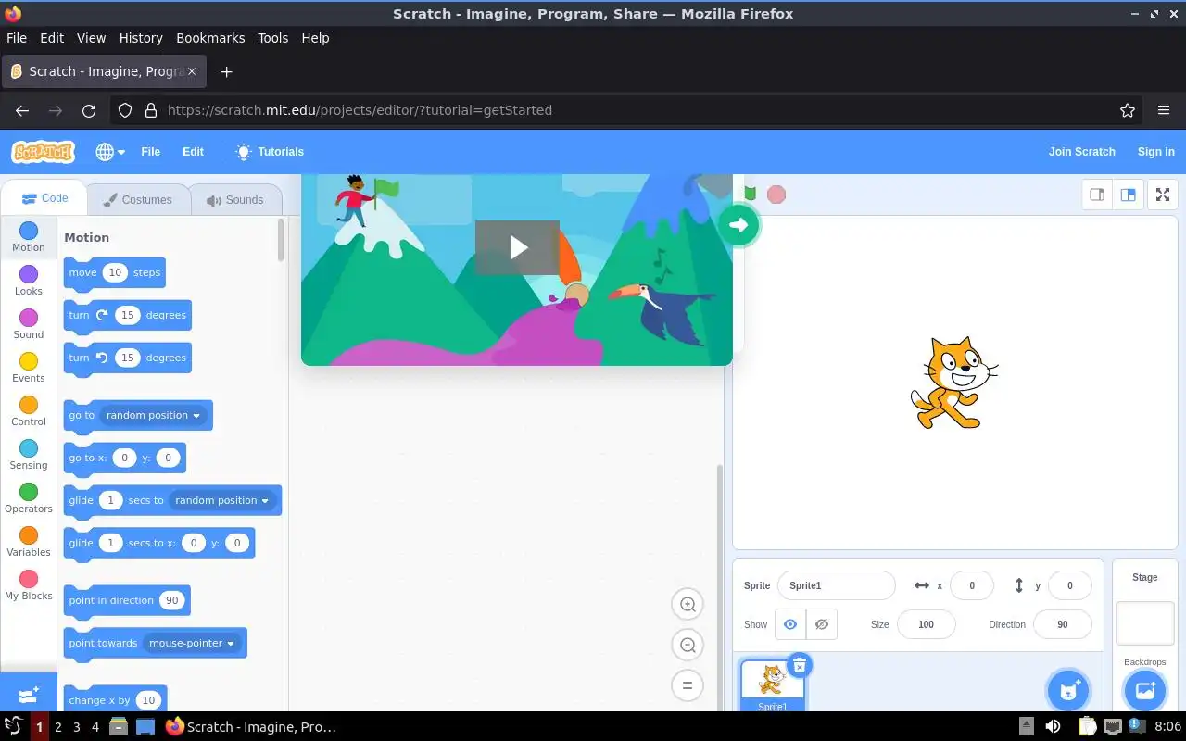This screenshot has width=1186, height=741.
Task: Expand the go to random position dropdown
Action: (x=154, y=415)
